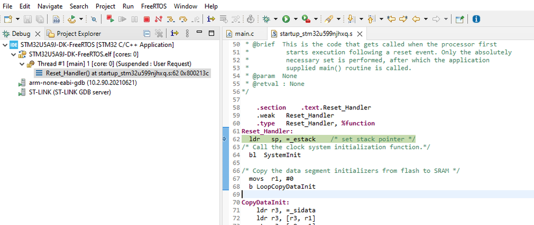
Task: Click Remove All Terminated Launches icon
Action: [159, 33]
